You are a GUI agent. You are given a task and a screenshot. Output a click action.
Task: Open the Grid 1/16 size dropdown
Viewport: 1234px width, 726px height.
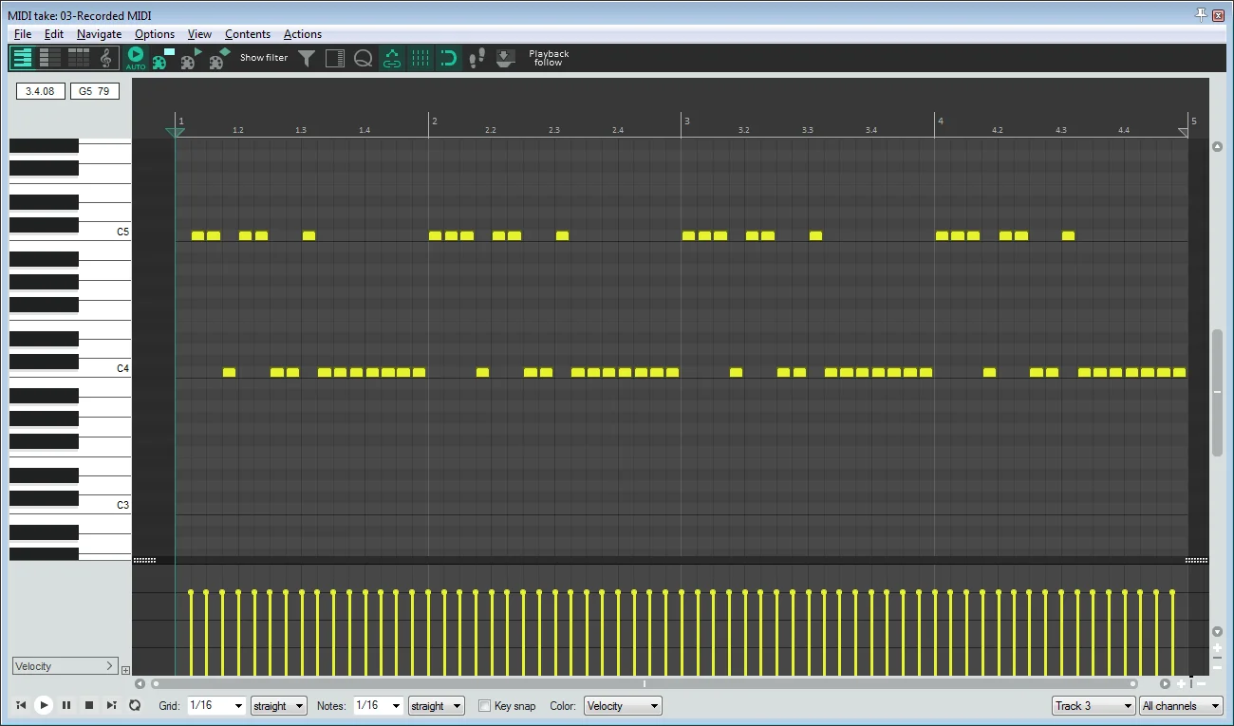click(x=216, y=706)
